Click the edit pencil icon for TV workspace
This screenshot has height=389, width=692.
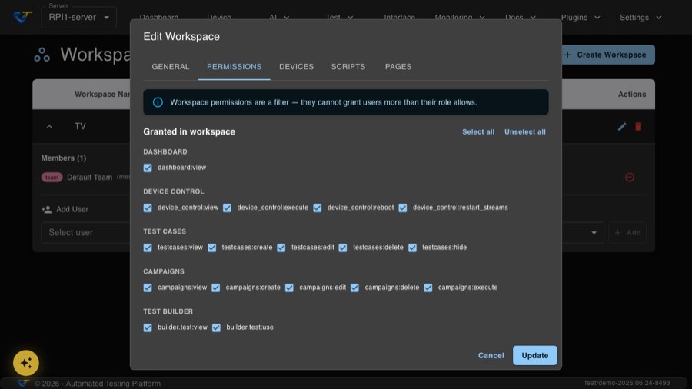coord(622,127)
